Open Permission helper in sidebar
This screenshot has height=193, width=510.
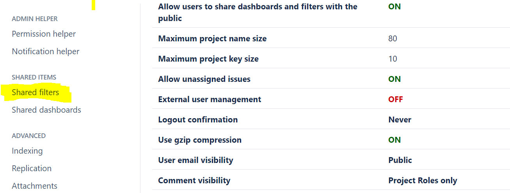pos(44,34)
